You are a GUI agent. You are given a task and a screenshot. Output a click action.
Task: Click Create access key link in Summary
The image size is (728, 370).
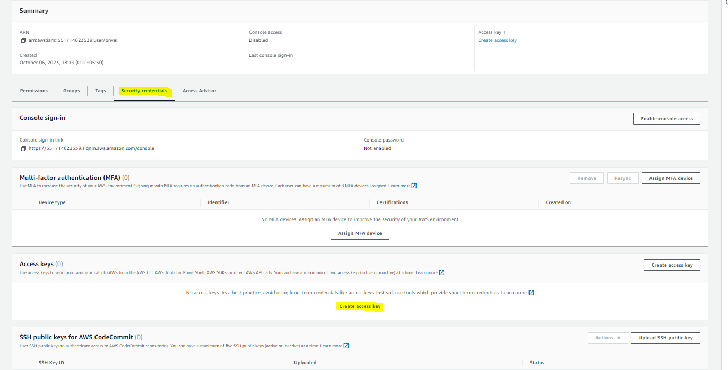pyautogui.click(x=497, y=40)
